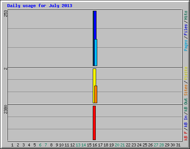Click the cyan 'Pages' legend label
Image resolution: width=190 pixels, height=149 pixels.
(x=186, y=45)
